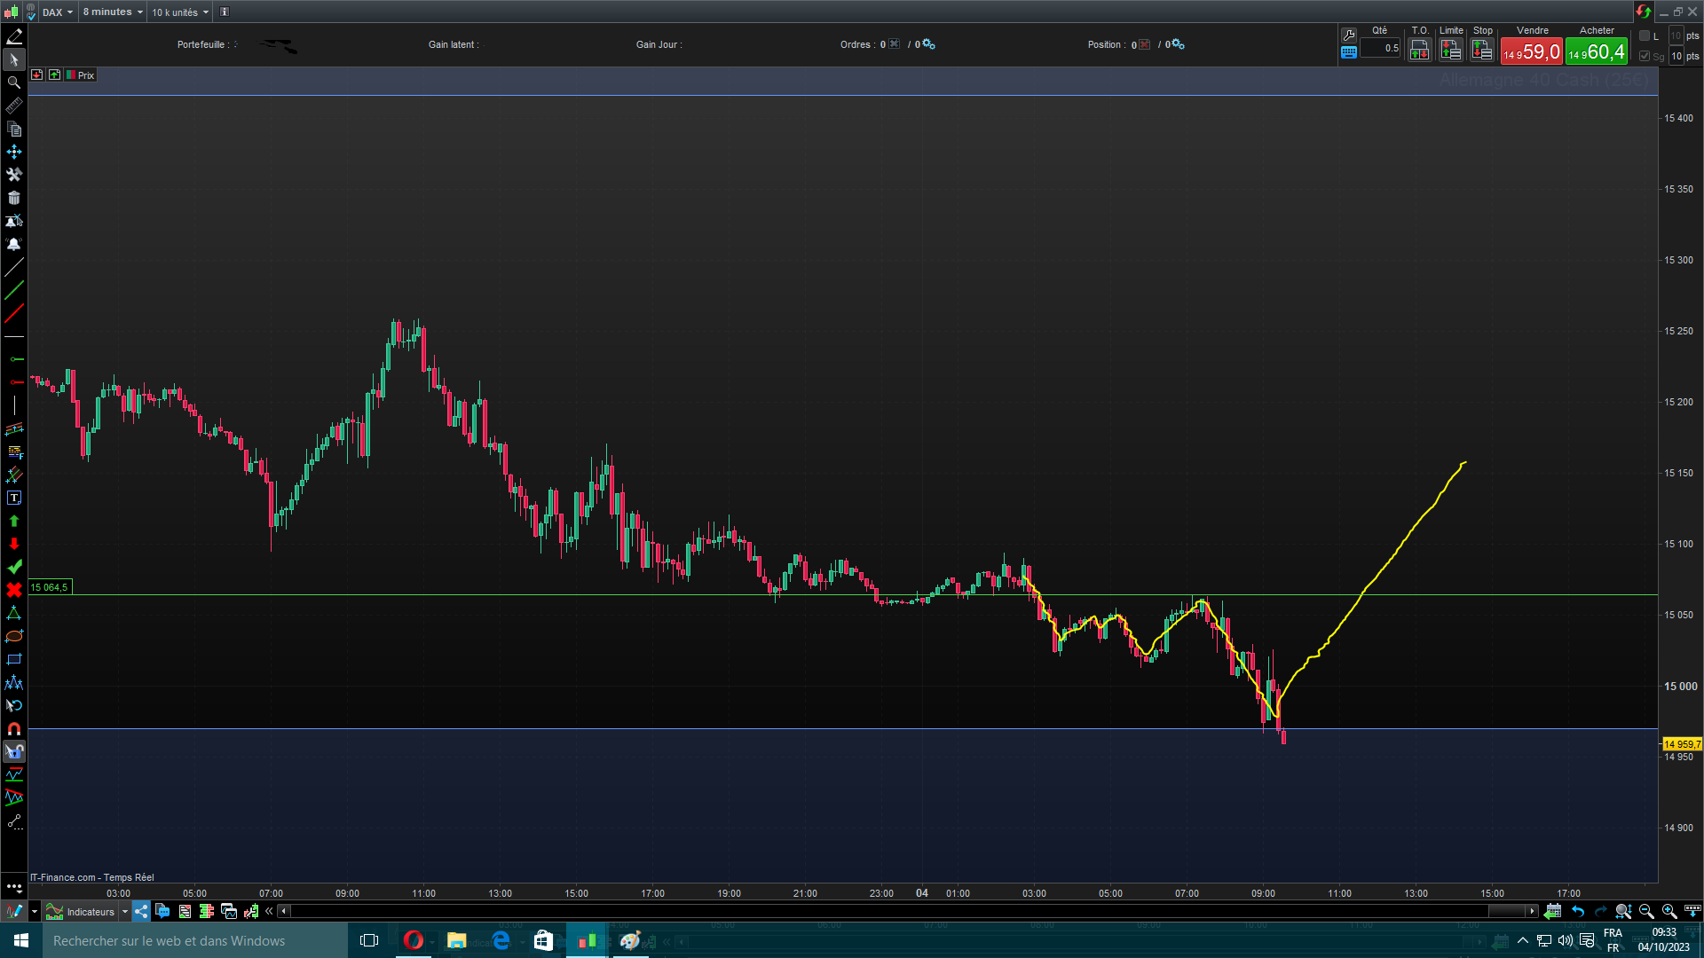The height and width of the screenshot is (958, 1704).
Task: Enable the L limit checkbox
Action: point(1645,35)
